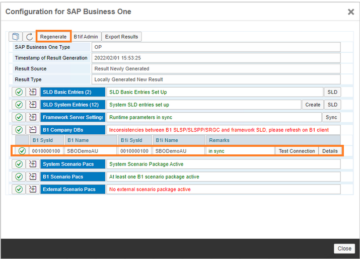
Task: Click Result Newly Generated field
Action: (216, 68)
